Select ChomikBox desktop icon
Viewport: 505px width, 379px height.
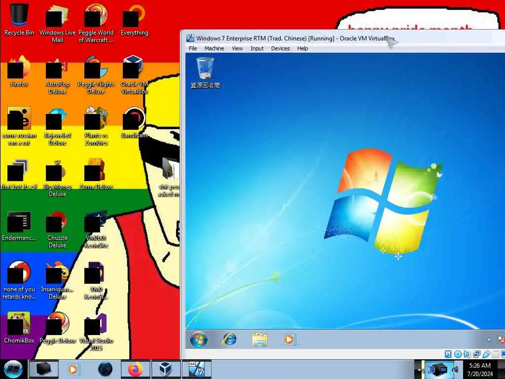19,327
